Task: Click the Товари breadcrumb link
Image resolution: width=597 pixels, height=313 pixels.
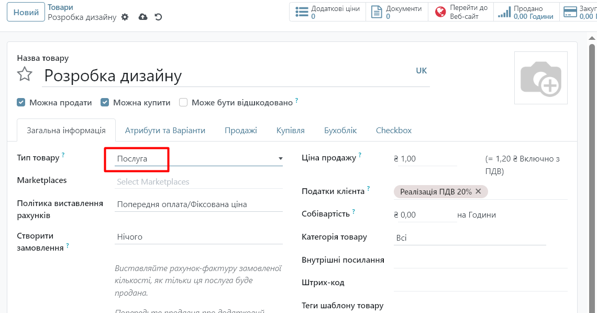Action: [x=60, y=7]
